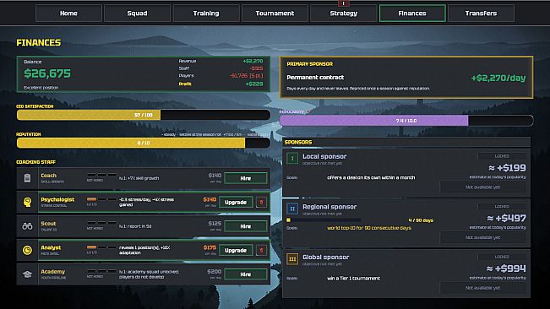Click the $26,675 balance value
Image resolution: width=550 pixels, height=309 pixels.
(x=47, y=73)
